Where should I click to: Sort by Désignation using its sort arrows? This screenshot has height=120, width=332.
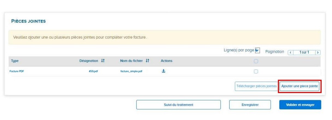(103, 61)
